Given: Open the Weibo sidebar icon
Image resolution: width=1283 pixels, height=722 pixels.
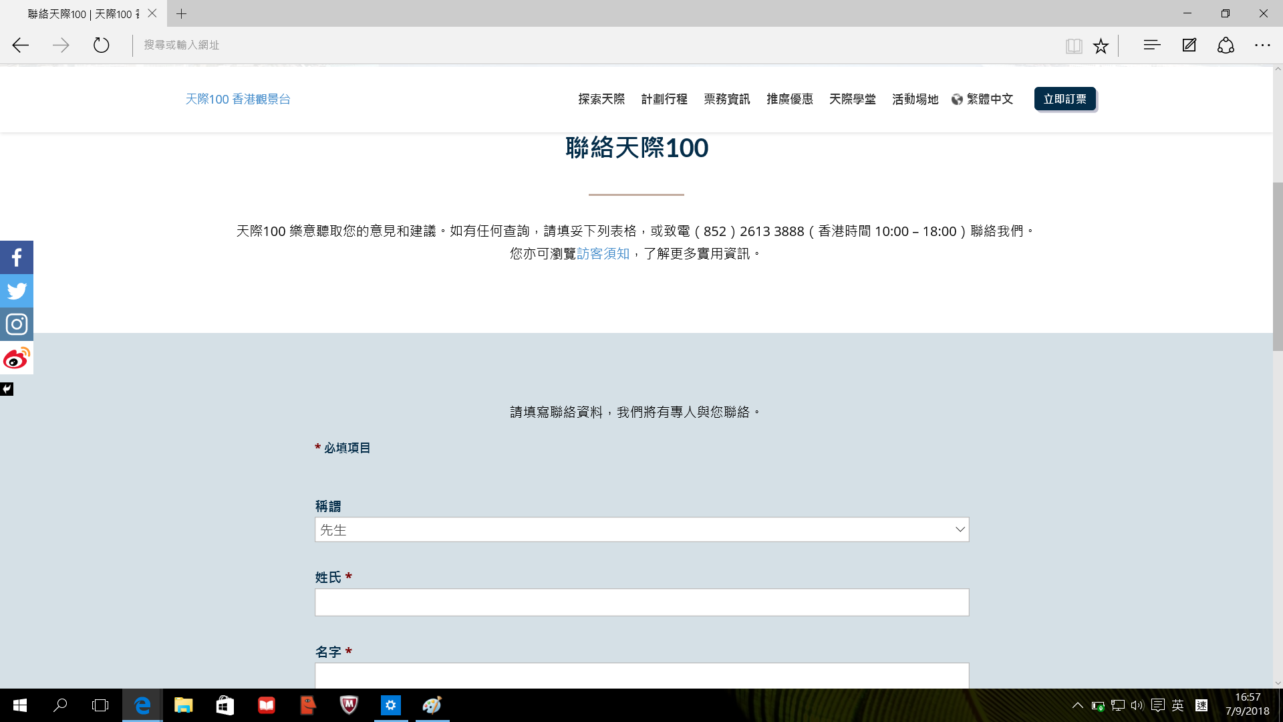Looking at the screenshot, I should tap(17, 358).
